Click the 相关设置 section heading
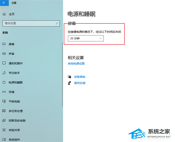 pos(76,58)
